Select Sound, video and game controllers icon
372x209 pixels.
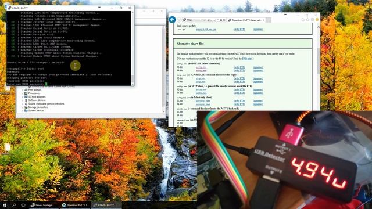pyautogui.click(x=26, y=104)
